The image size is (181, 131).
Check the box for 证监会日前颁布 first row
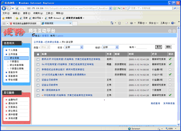pos(38,80)
